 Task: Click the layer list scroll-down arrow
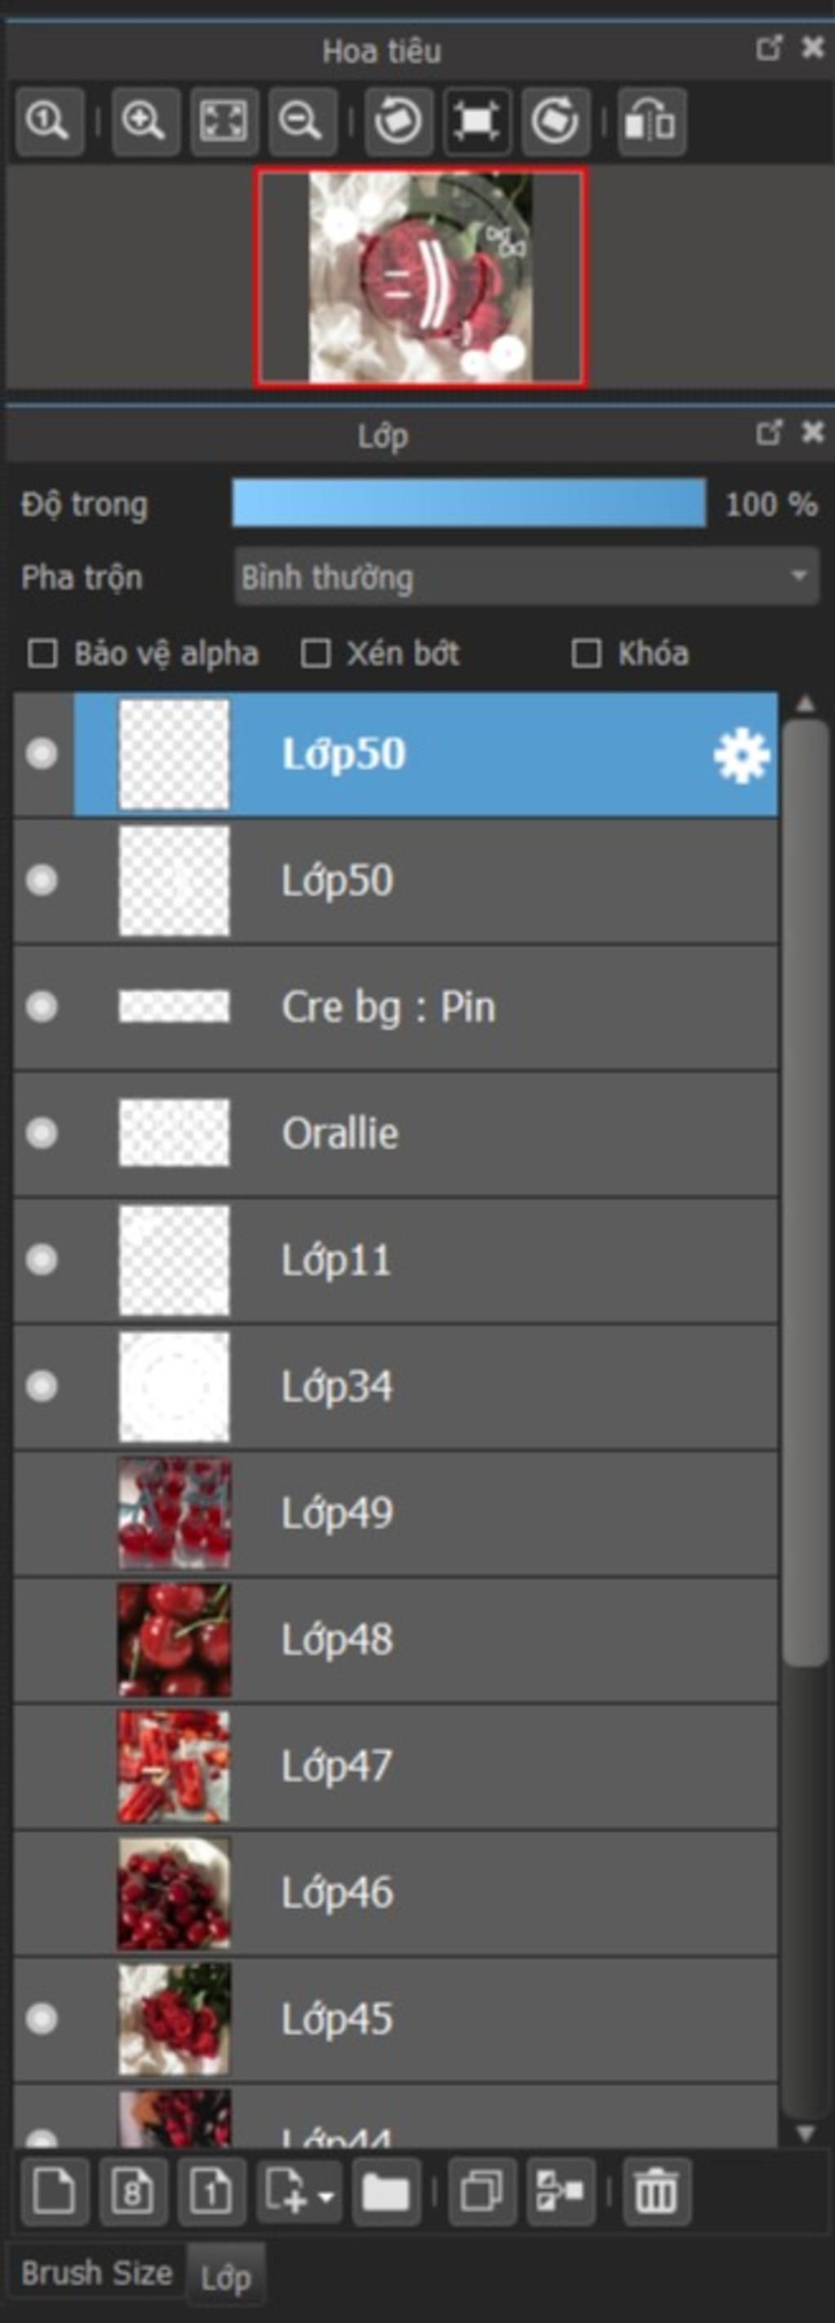[x=806, y=2132]
